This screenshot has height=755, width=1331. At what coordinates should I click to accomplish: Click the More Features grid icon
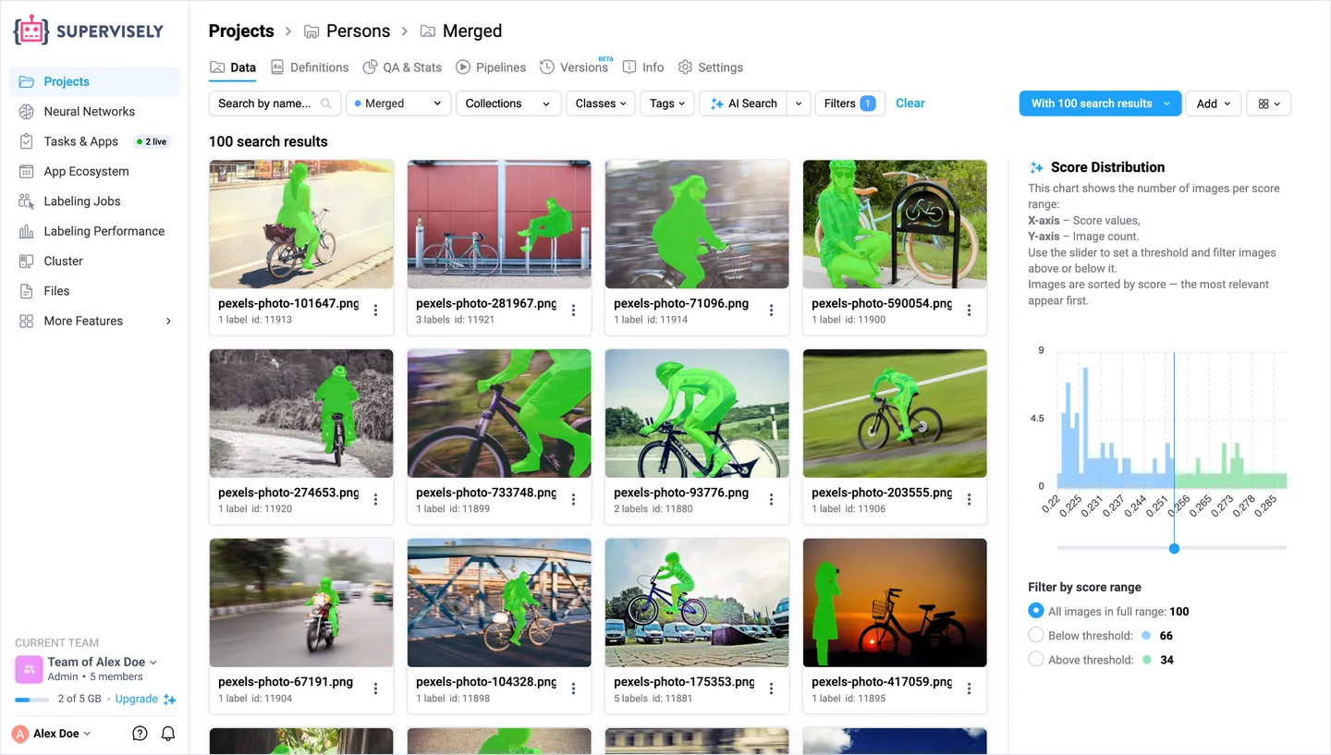click(x=26, y=321)
